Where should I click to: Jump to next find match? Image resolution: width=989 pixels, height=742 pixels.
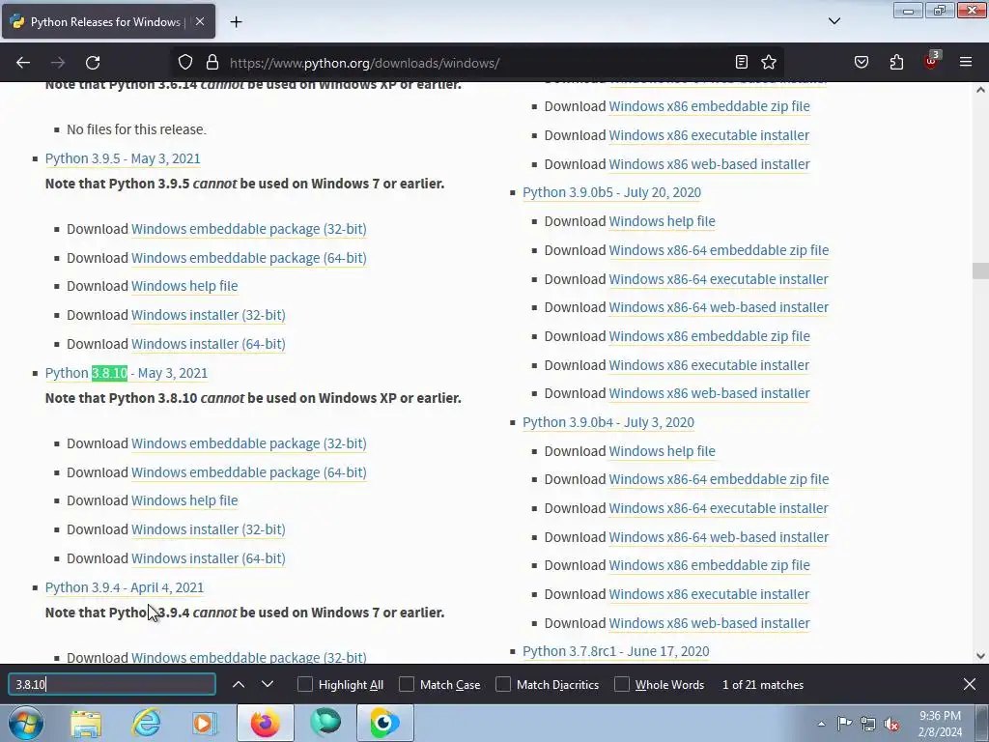pos(268,685)
